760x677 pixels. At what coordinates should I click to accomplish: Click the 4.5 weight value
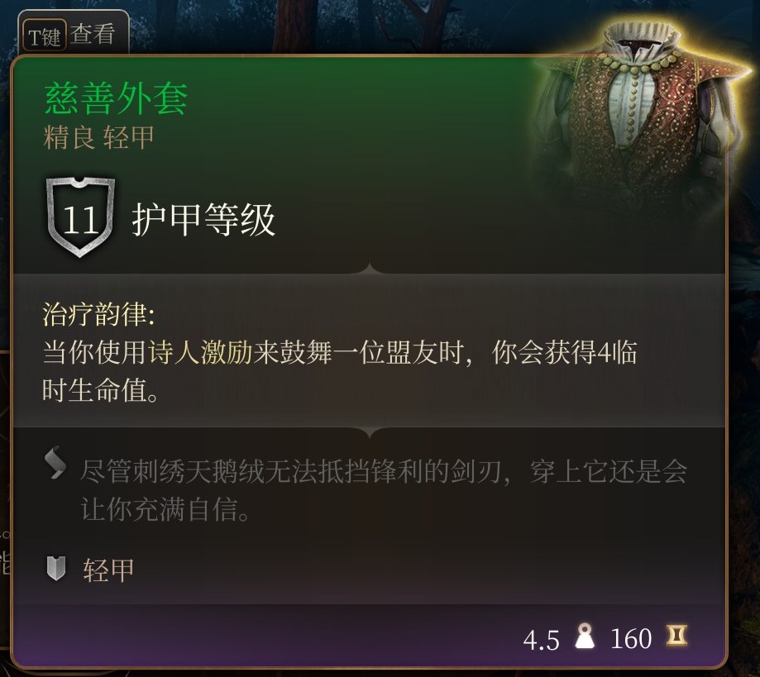541,640
